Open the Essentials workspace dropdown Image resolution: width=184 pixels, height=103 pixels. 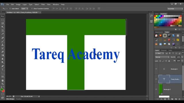pos(175,9)
